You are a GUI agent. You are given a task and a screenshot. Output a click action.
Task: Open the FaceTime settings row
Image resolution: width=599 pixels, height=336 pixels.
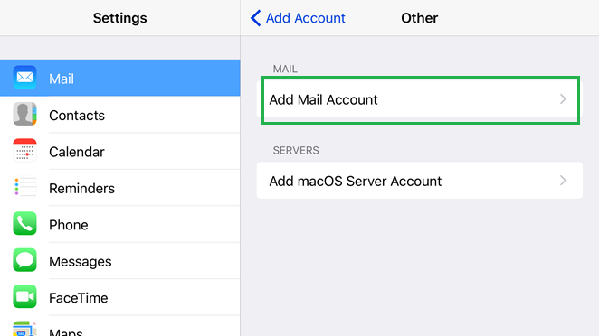point(120,297)
